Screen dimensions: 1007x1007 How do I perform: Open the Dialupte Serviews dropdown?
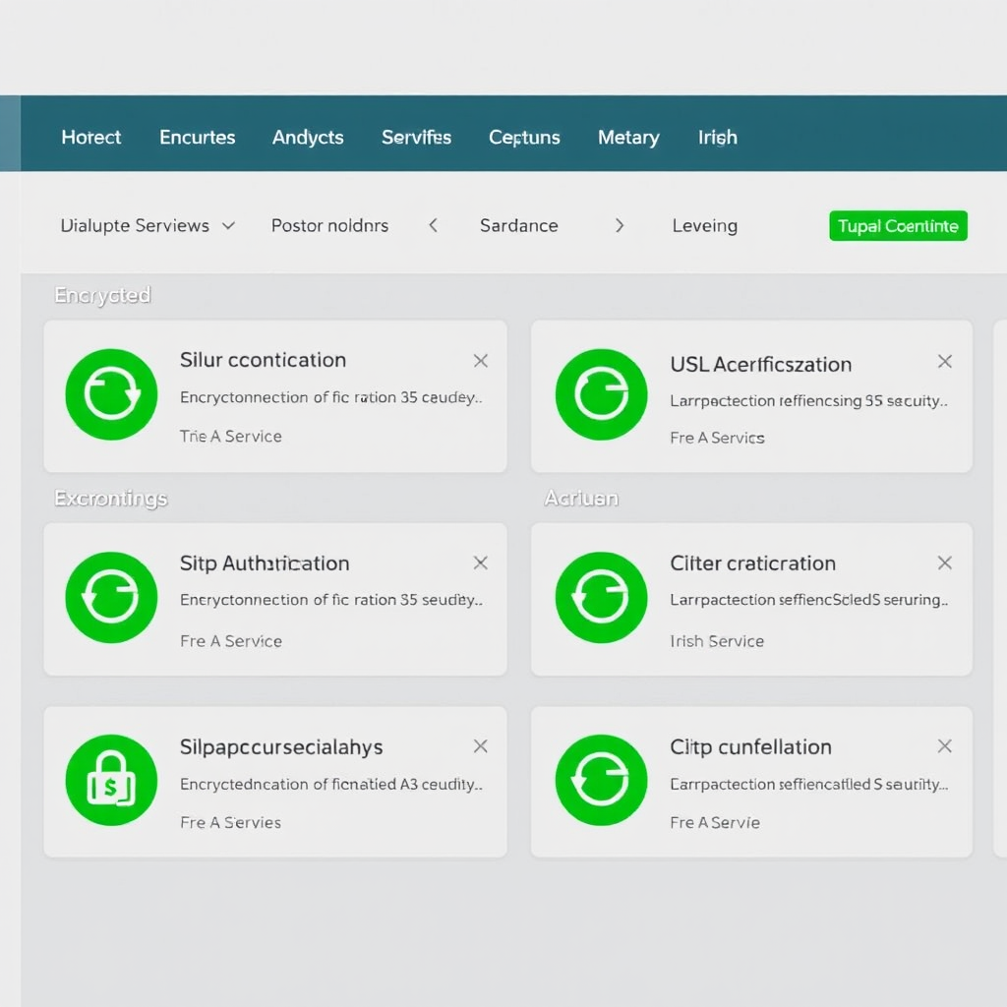148,225
